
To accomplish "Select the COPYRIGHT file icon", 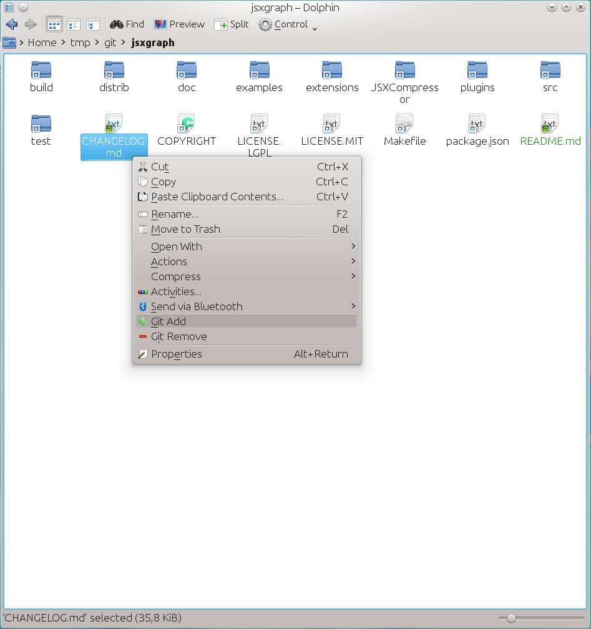I will pos(187,123).
